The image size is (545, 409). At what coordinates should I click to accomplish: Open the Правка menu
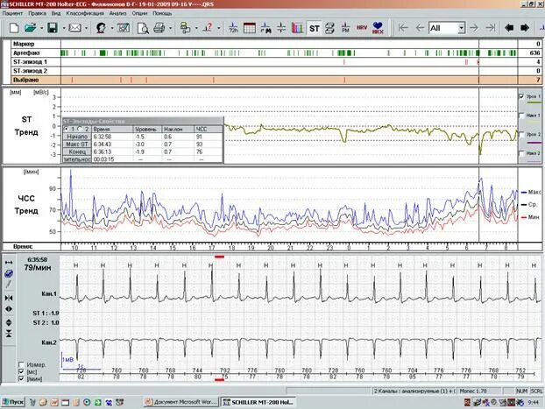tap(37, 13)
